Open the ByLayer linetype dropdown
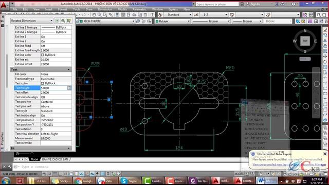 point(211,21)
